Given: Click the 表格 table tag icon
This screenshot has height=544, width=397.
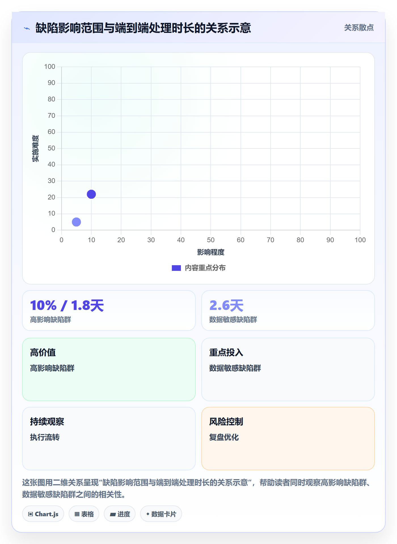Looking at the screenshot, I should click(x=77, y=514).
